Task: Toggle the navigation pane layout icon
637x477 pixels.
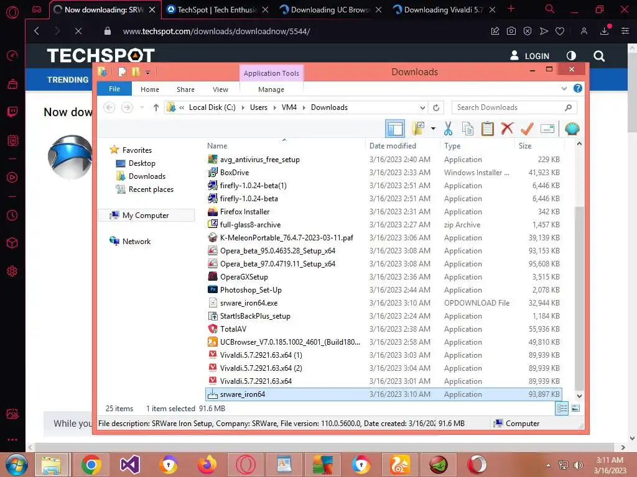Action: pyautogui.click(x=395, y=129)
